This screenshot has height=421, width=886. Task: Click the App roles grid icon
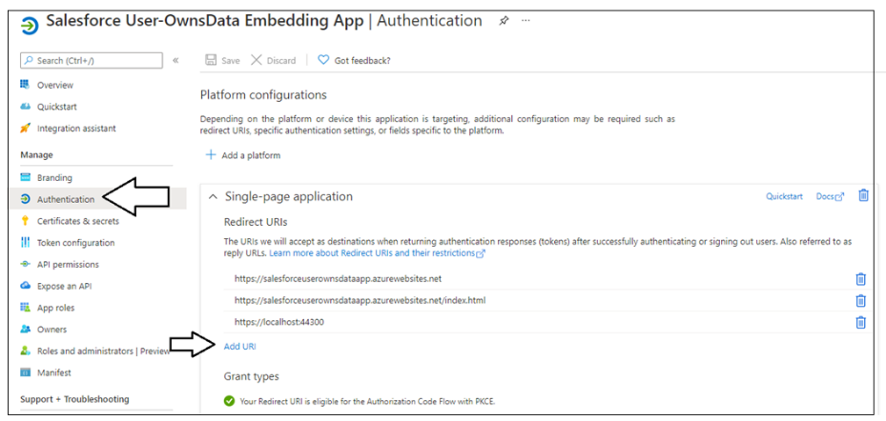click(25, 308)
